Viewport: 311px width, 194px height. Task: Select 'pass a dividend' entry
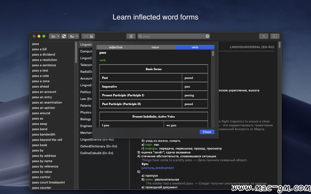(x=44, y=55)
